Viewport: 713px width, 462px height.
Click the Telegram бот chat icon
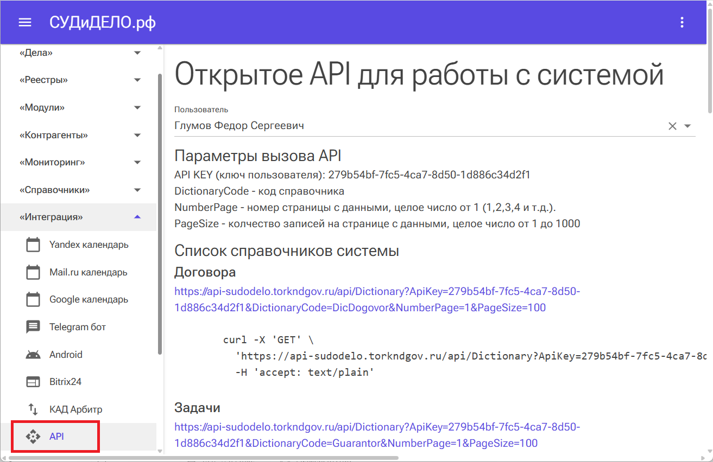(x=33, y=327)
